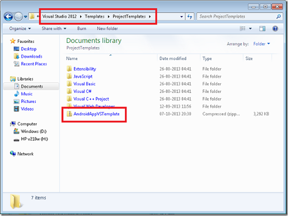Expand arrow after Visual Studio 2012 breadcrumb
Image resolution: width=288 pixels, height=216 pixels.
pyautogui.click(x=81, y=17)
